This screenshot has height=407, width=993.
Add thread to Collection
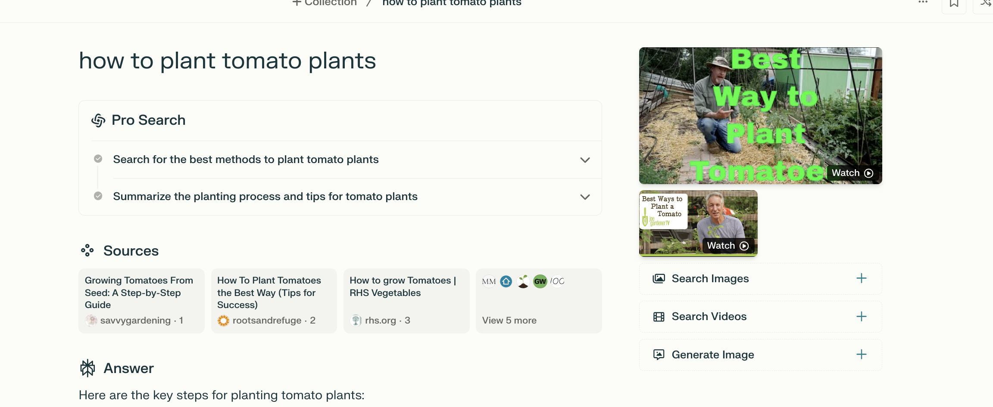[x=325, y=3]
